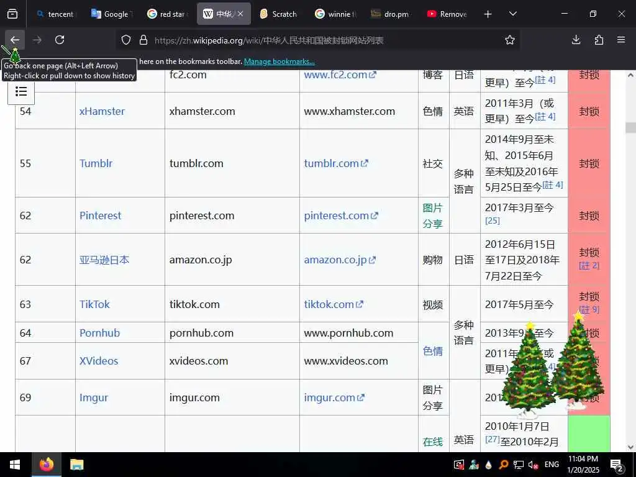Switch to the Scratch tab
This screenshot has width=636, height=477.
tap(279, 14)
